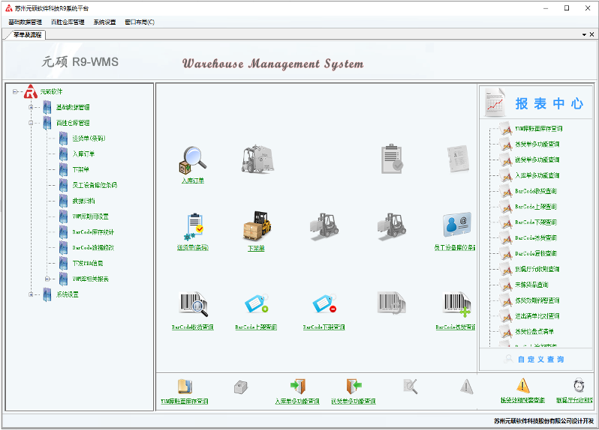Screen dimensions: 599x430
Task: Expand the 基础数据管理 tree node
Action: tap(31, 107)
